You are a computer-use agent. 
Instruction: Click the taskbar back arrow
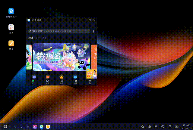tap(15, 127)
